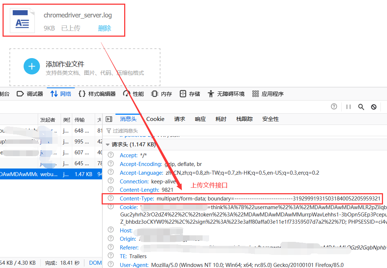Click the search magnifier icon in network toolbar
Viewport: 387px width, 268px height.
361,107
